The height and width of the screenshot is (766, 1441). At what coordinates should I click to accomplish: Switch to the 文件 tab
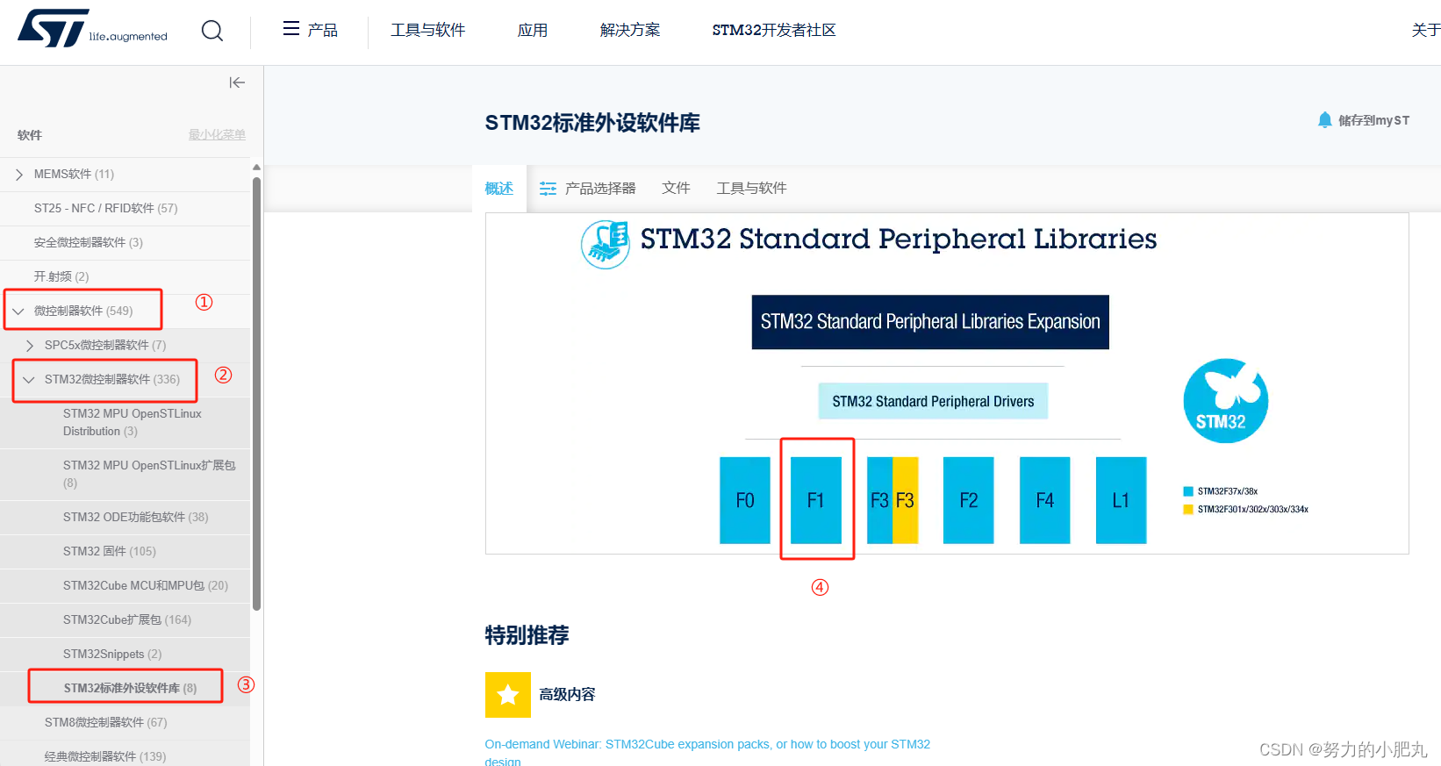point(676,188)
